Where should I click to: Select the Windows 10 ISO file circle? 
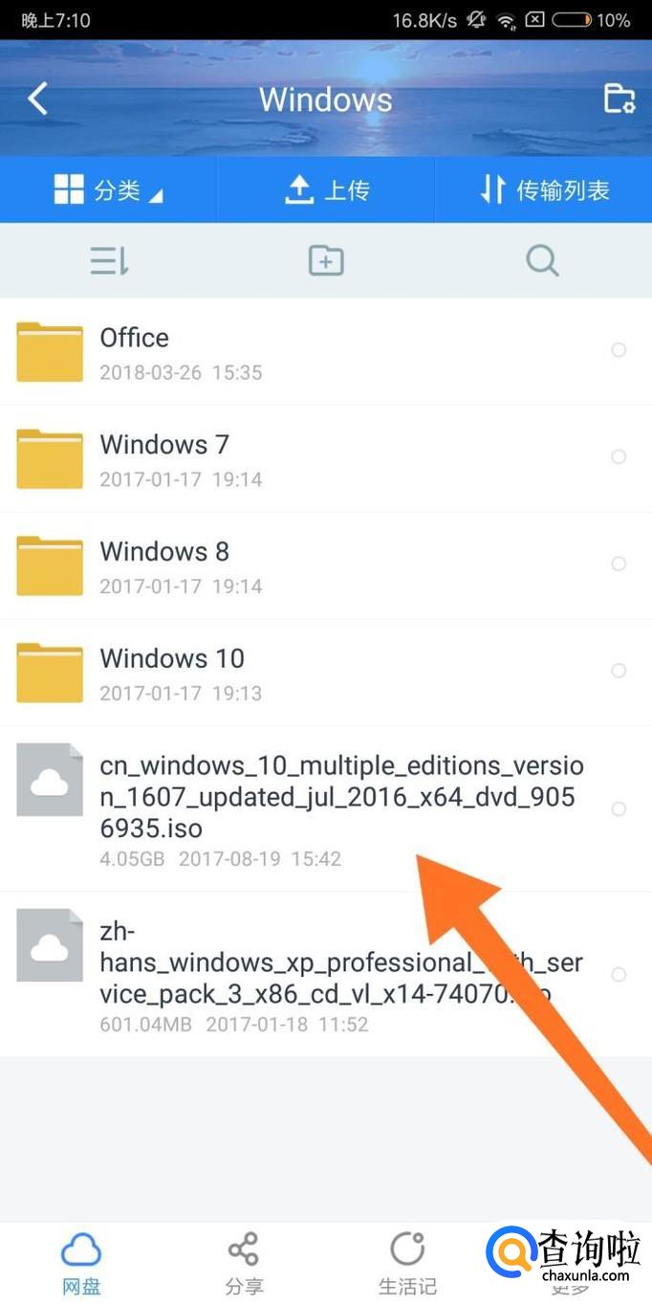(619, 809)
